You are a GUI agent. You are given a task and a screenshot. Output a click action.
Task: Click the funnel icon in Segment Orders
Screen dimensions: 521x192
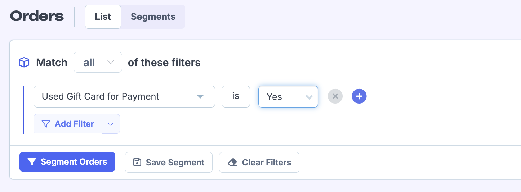pos(32,162)
